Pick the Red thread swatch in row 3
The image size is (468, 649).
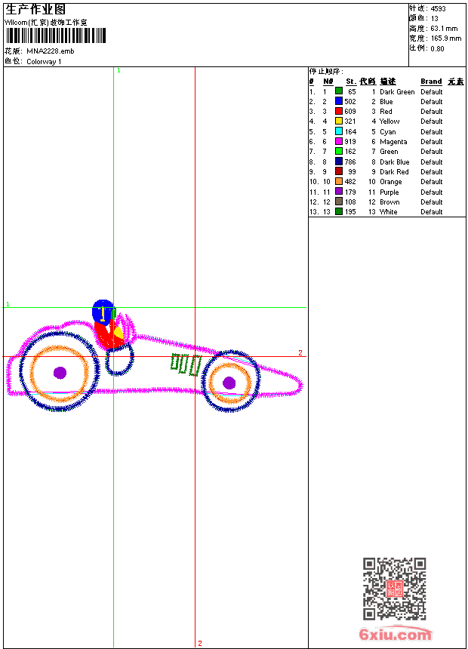pyautogui.click(x=339, y=111)
